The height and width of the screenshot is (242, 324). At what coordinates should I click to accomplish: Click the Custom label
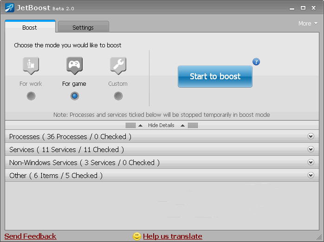click(x=118, y=84)
